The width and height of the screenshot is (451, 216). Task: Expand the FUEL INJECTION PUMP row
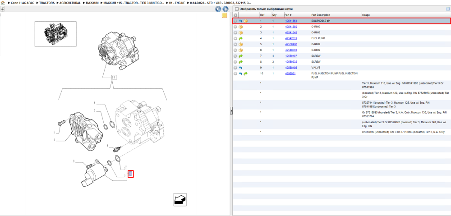[235, 74]
